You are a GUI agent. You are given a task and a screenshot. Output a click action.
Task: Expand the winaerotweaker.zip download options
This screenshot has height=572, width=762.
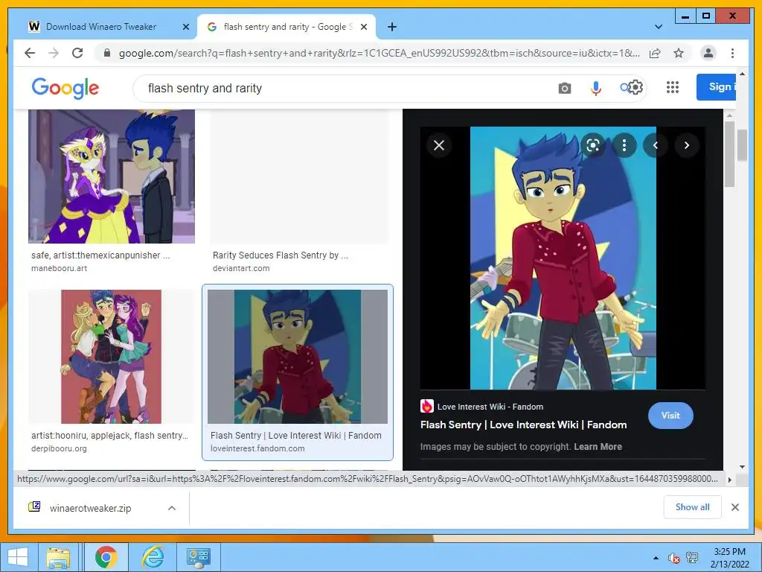(172, 508)
